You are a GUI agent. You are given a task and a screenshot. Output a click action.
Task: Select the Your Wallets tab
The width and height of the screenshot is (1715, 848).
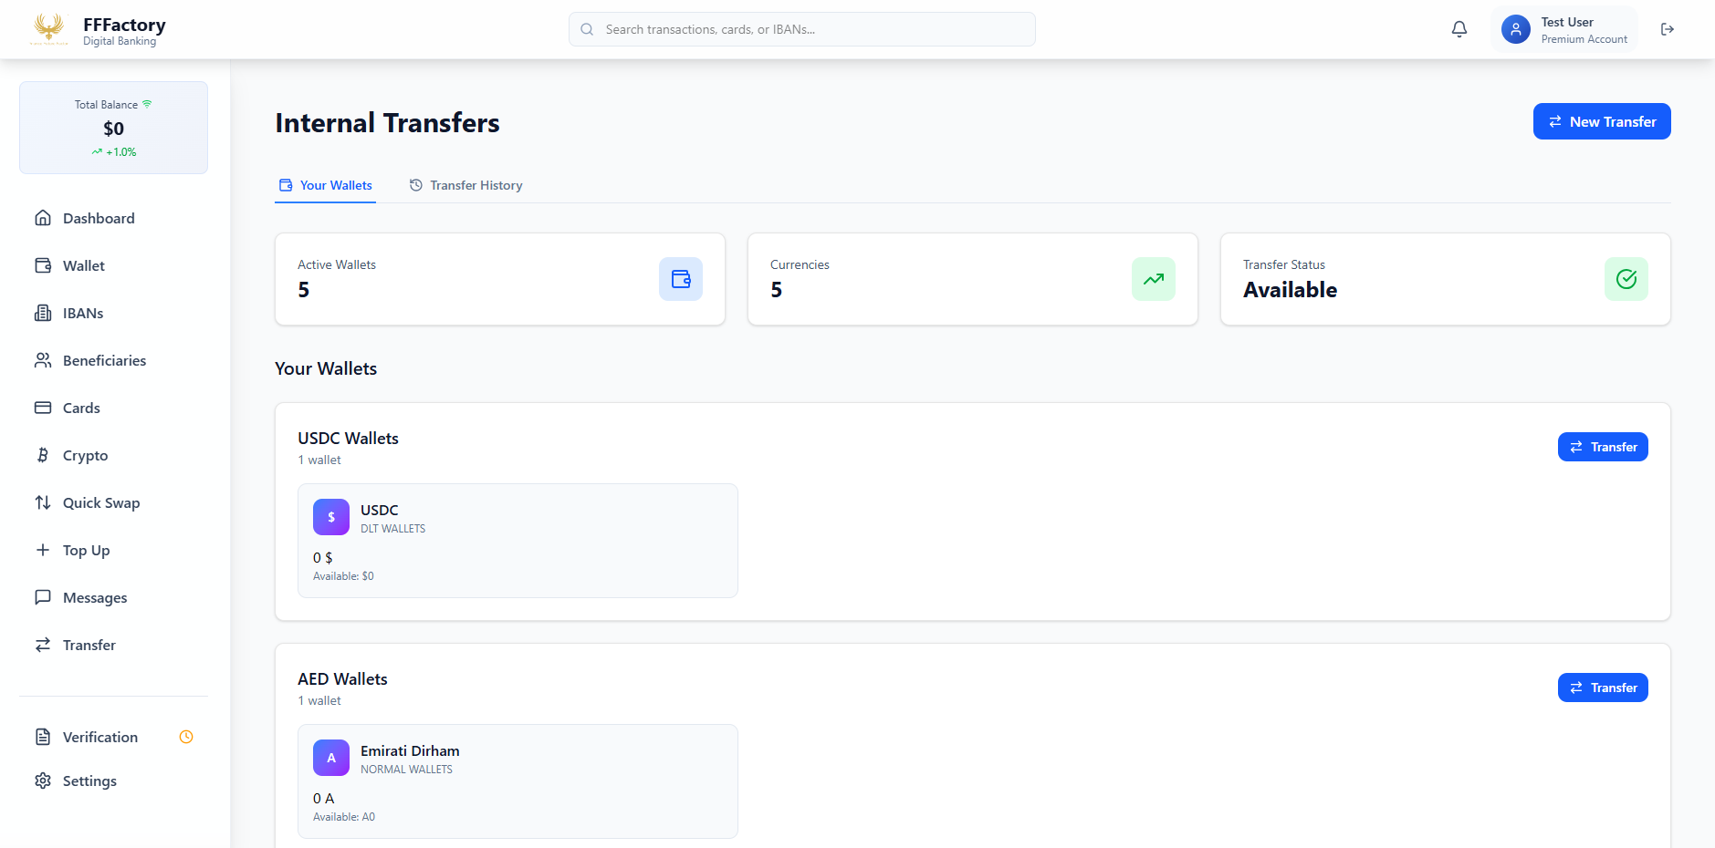326,185
